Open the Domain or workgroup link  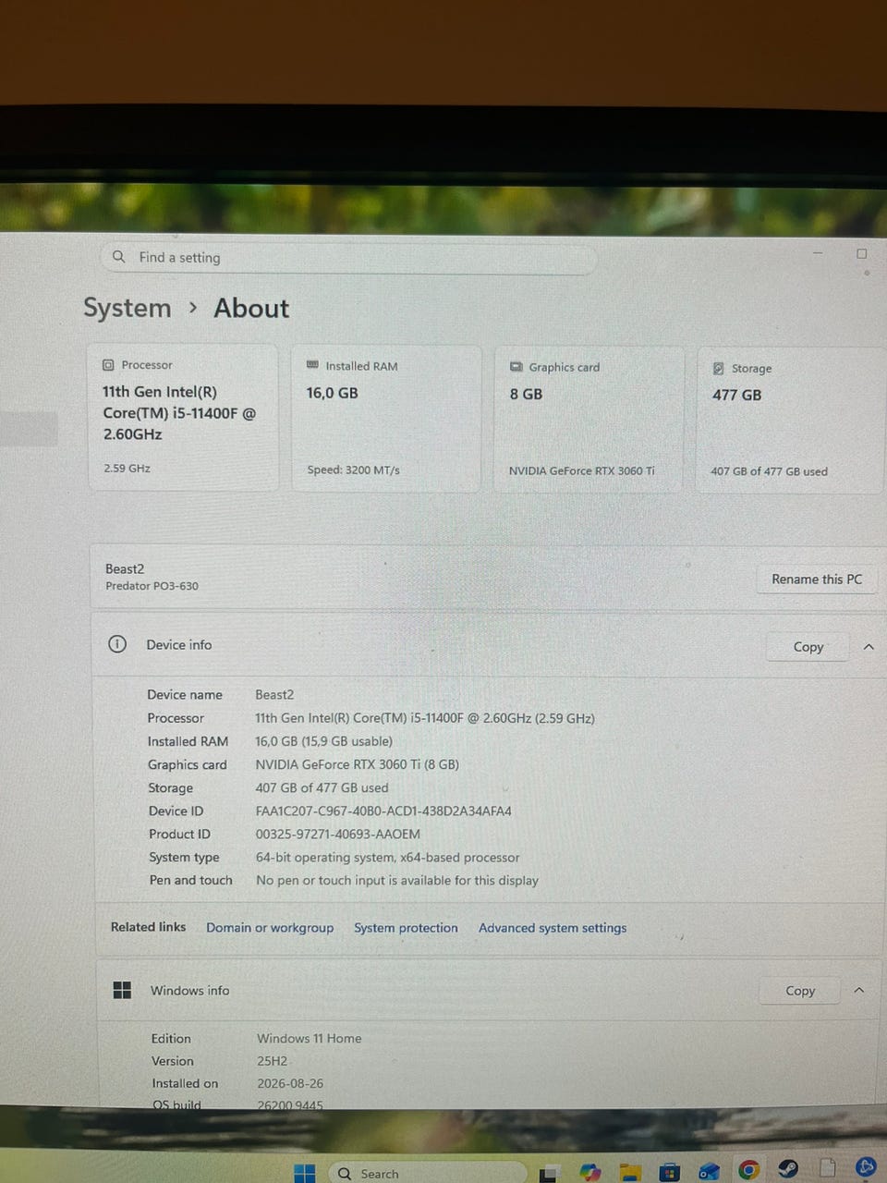(x=270, y=928)
